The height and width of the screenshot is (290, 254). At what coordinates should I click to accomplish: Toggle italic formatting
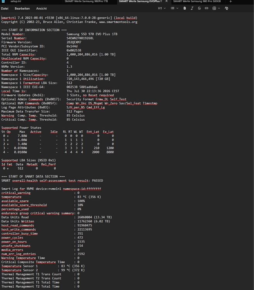coord(192,9)
